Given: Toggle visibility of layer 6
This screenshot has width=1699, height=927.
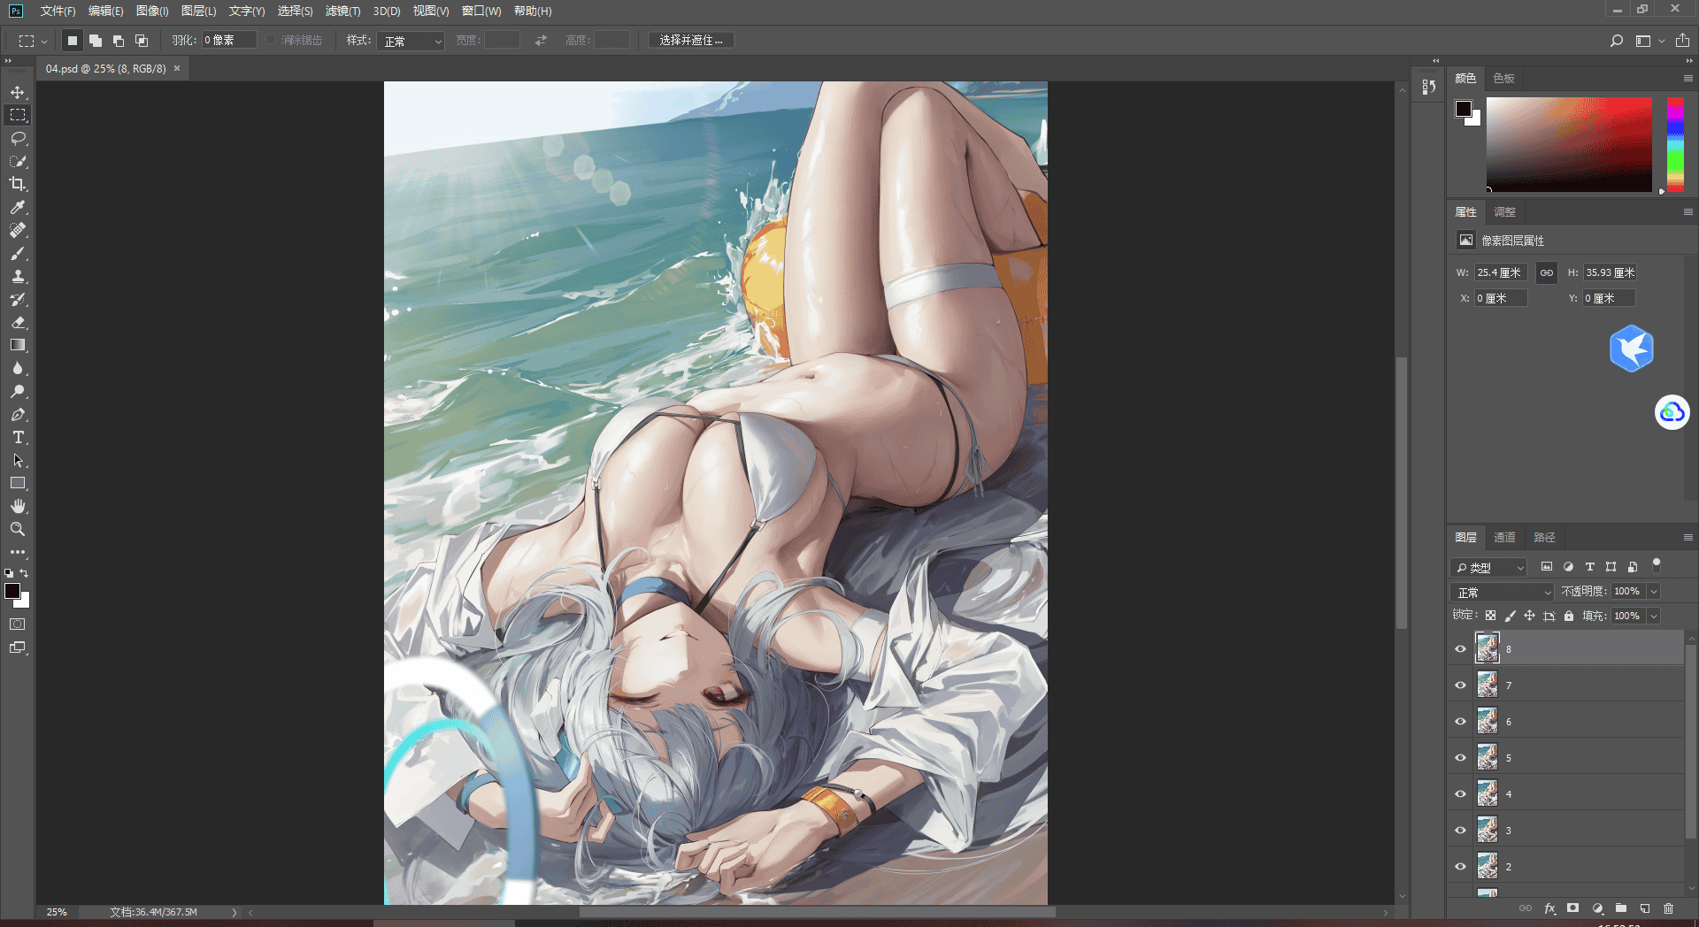Looking at the screenshot, I should [1461, 721].
